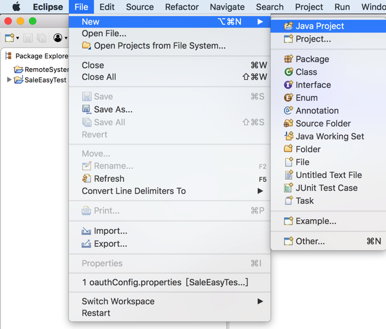Click the Import icon in File menu
The height and width of the screenshot is (329, 386).
[87, 231]
